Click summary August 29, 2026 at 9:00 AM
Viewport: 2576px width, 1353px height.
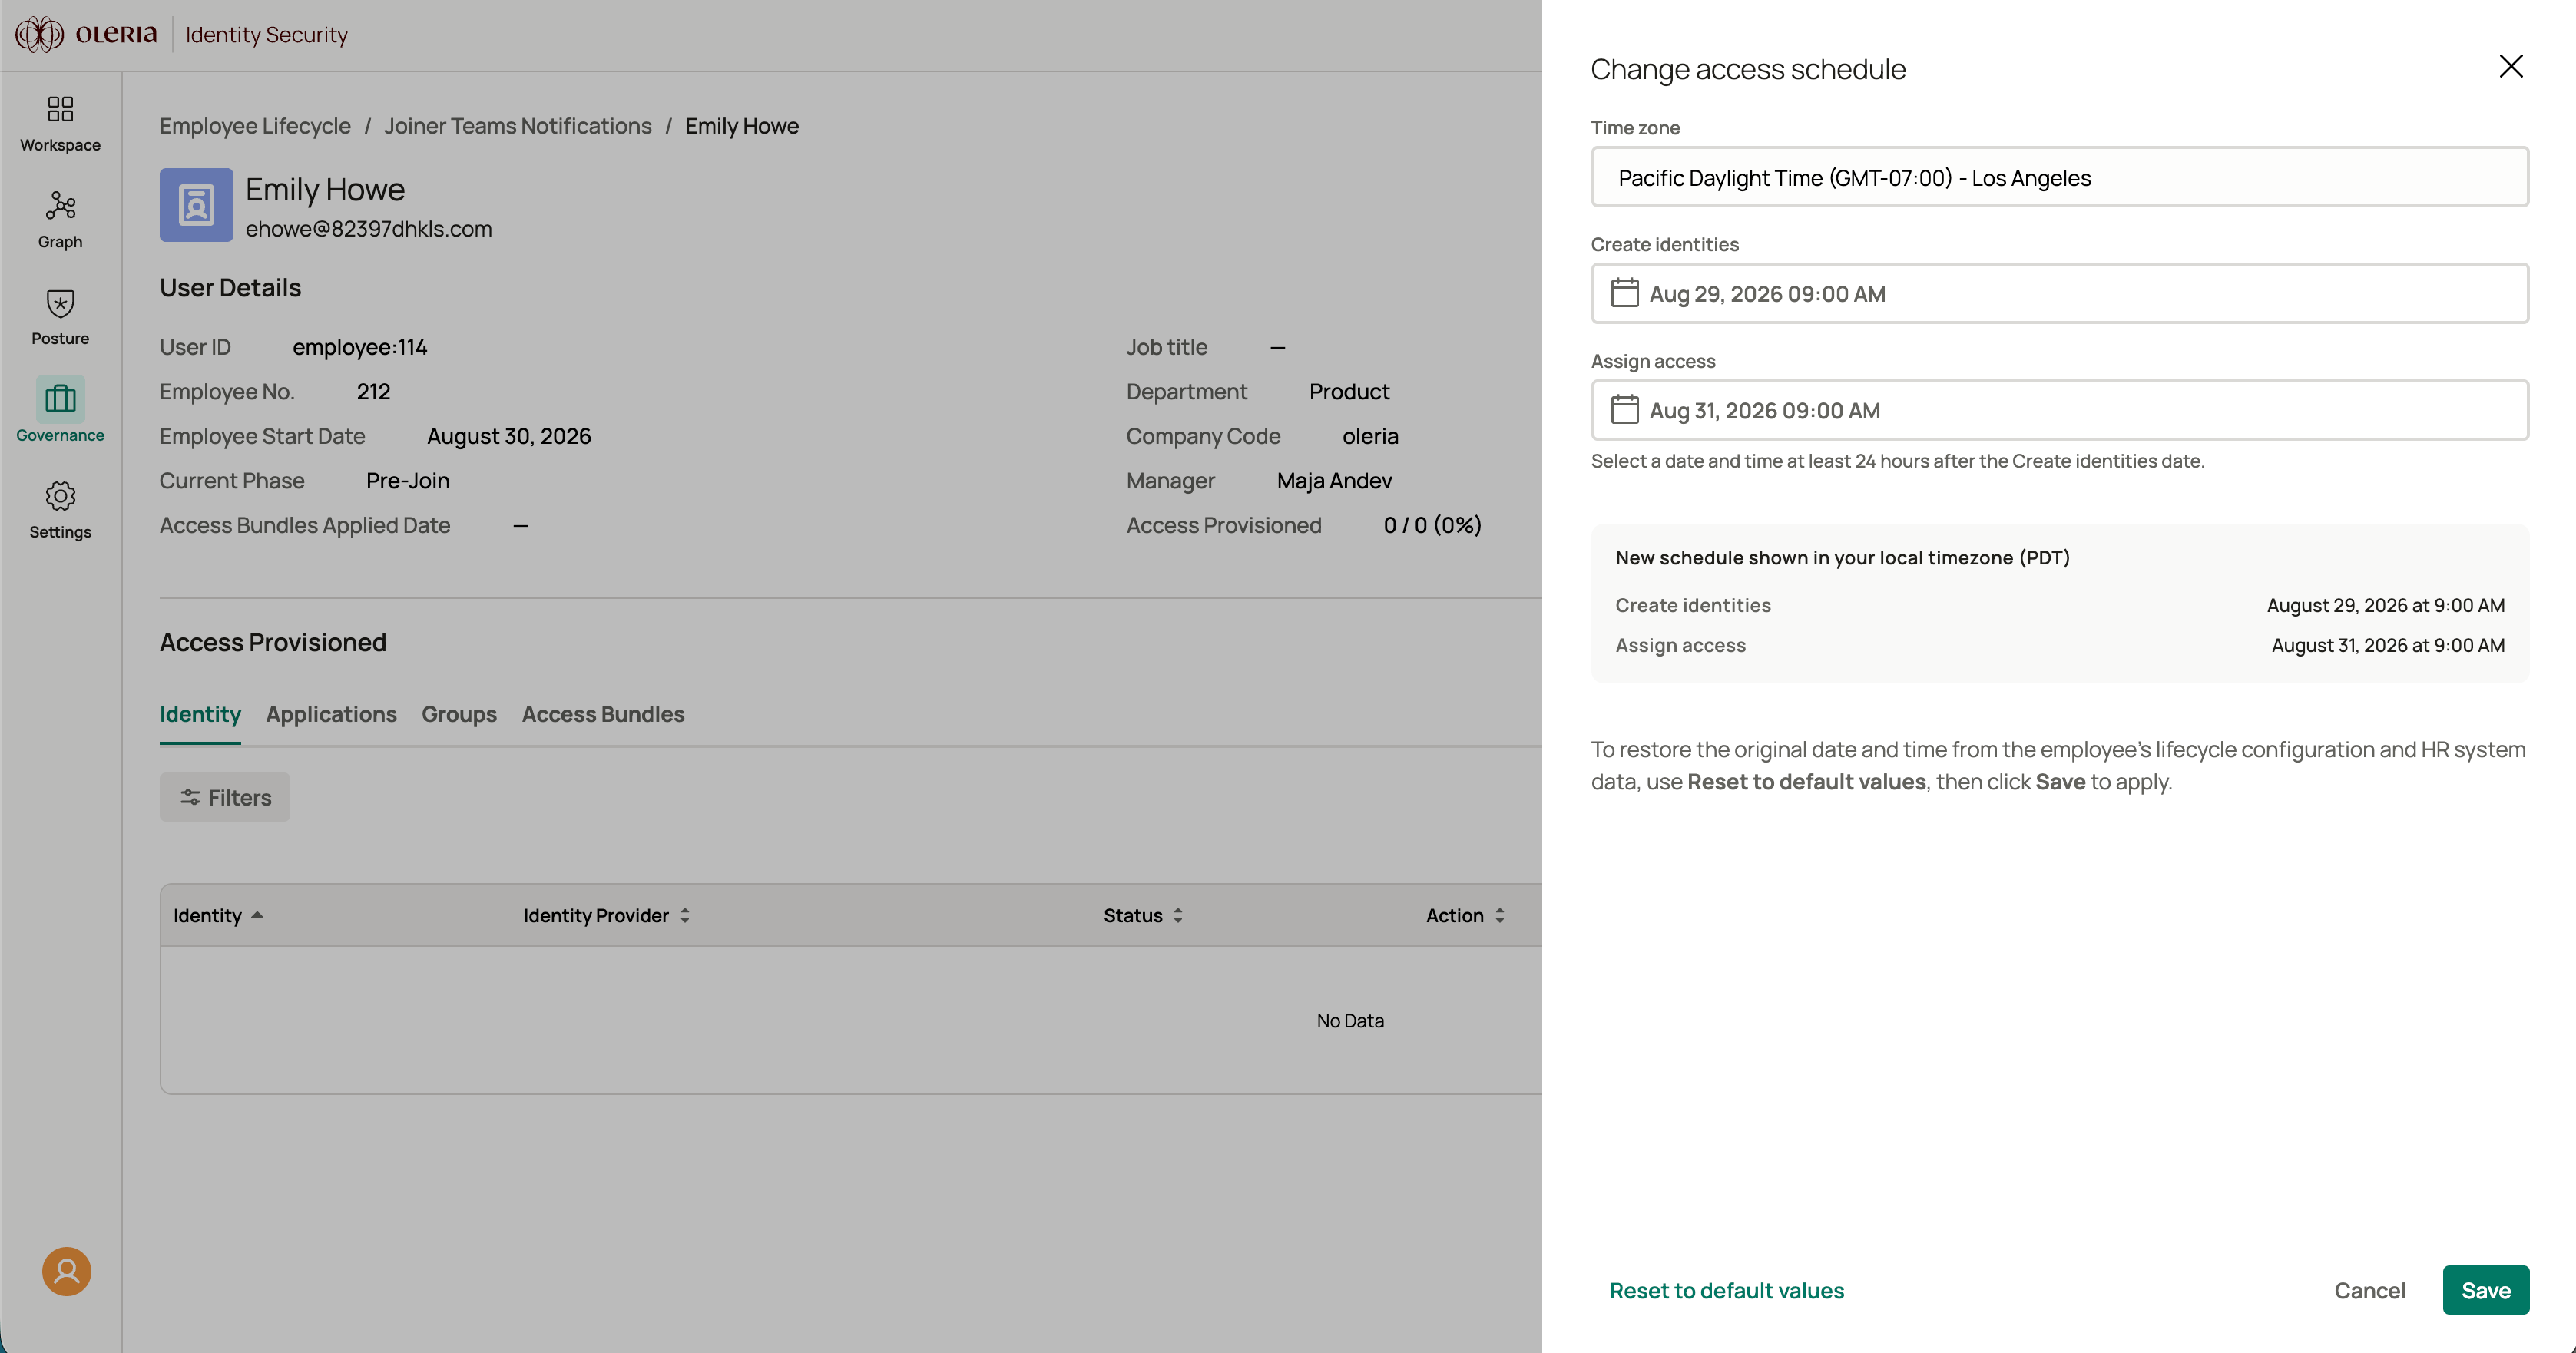click(x=2385, y=605)
